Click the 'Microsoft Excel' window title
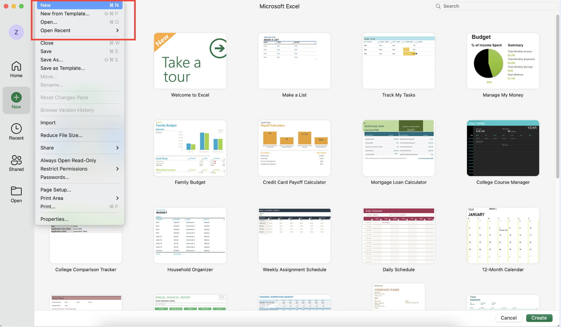 point(279,6)
